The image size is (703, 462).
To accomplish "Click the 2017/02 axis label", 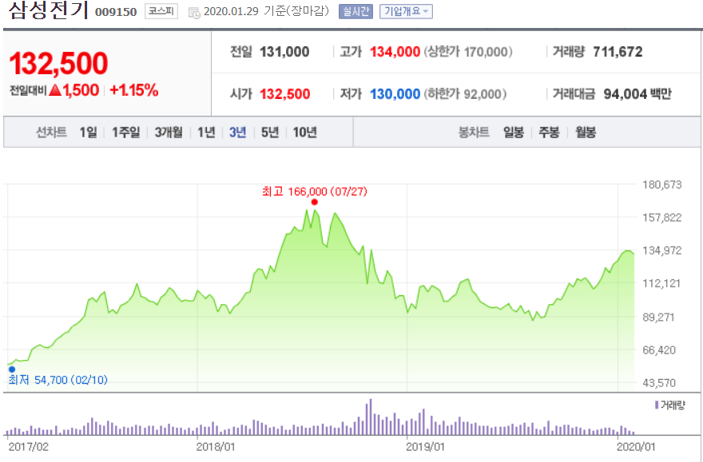I will (x=28, y=447).
